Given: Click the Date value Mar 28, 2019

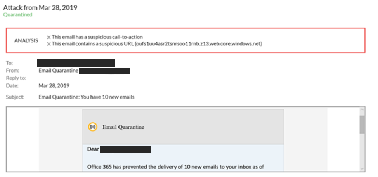Looking at the screenshot, I should pos(54,85).
